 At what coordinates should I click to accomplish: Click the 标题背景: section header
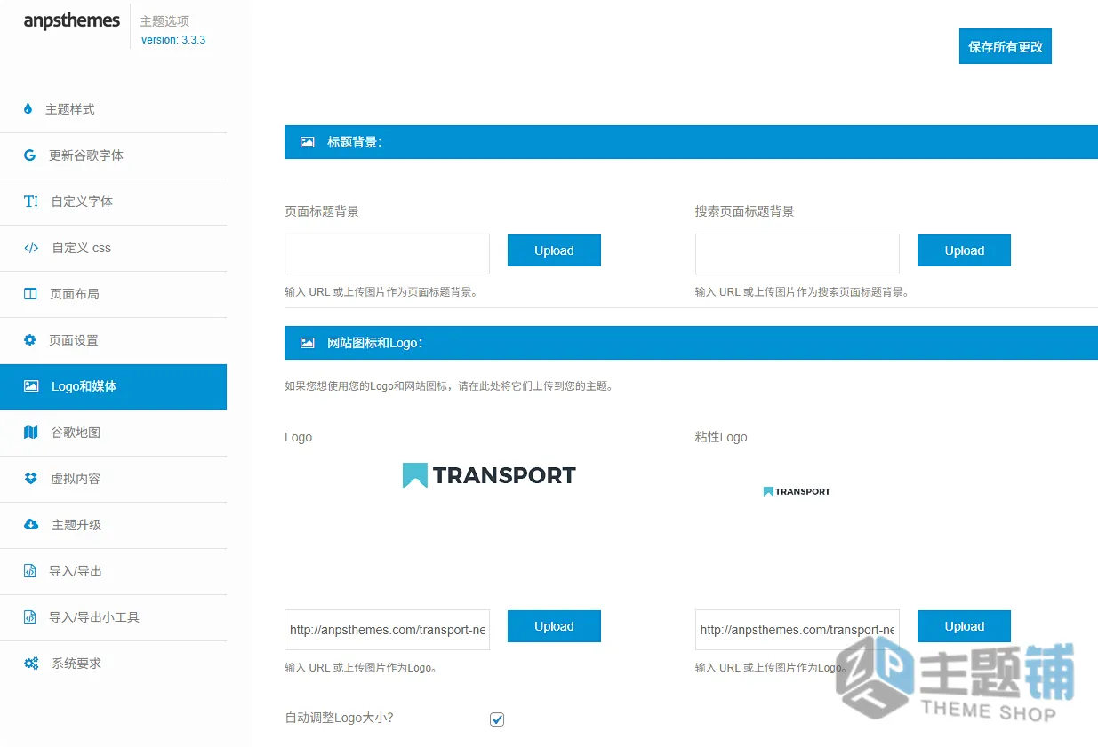(691, 142)
